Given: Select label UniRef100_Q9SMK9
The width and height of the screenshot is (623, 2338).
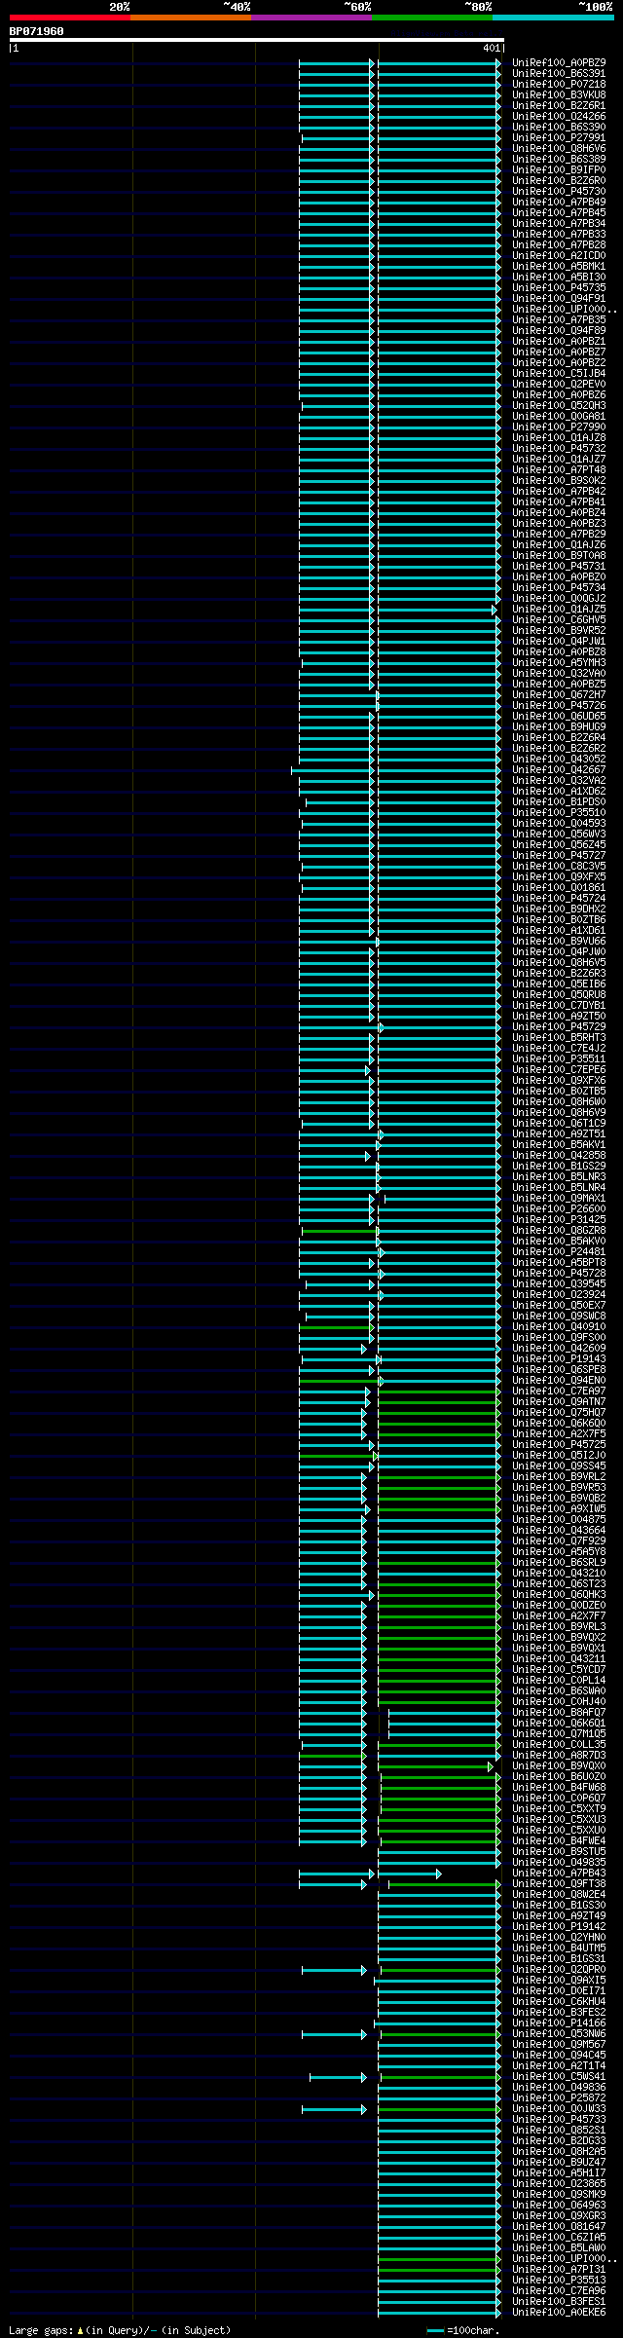Looking at the screenshot, I should pos(559,2194).
